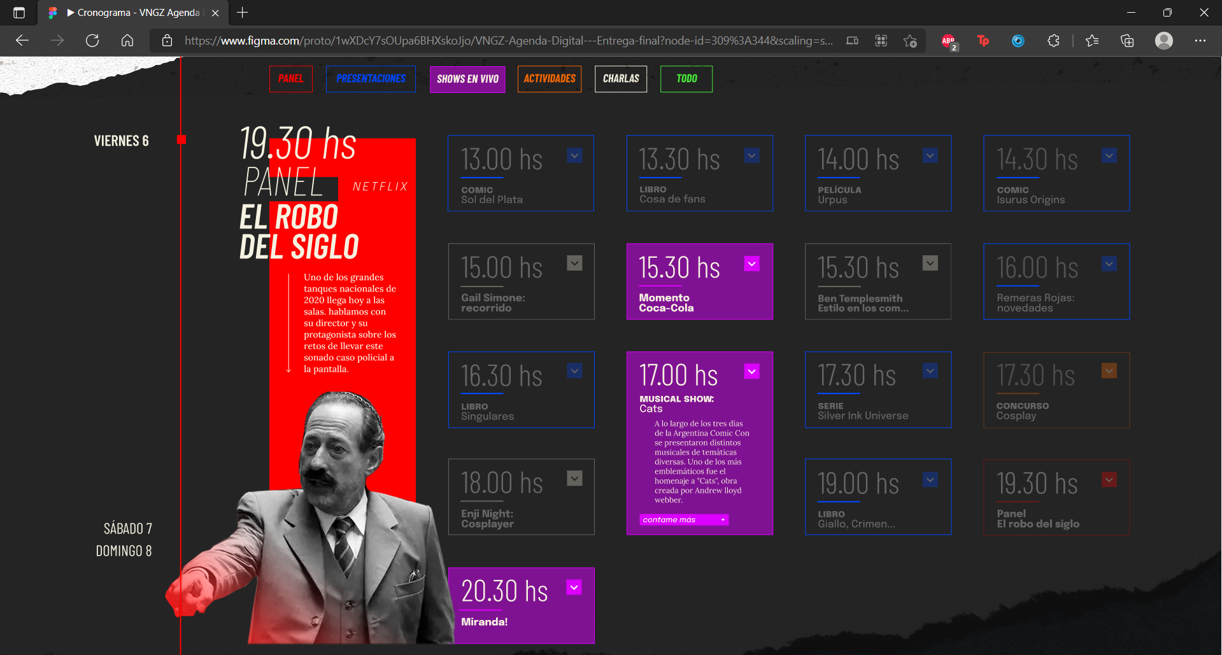Viewport: 1222px width, 655px height.
Task: Filter agenda by SHOWS EN VIVO
Action: tap(467, 79)
